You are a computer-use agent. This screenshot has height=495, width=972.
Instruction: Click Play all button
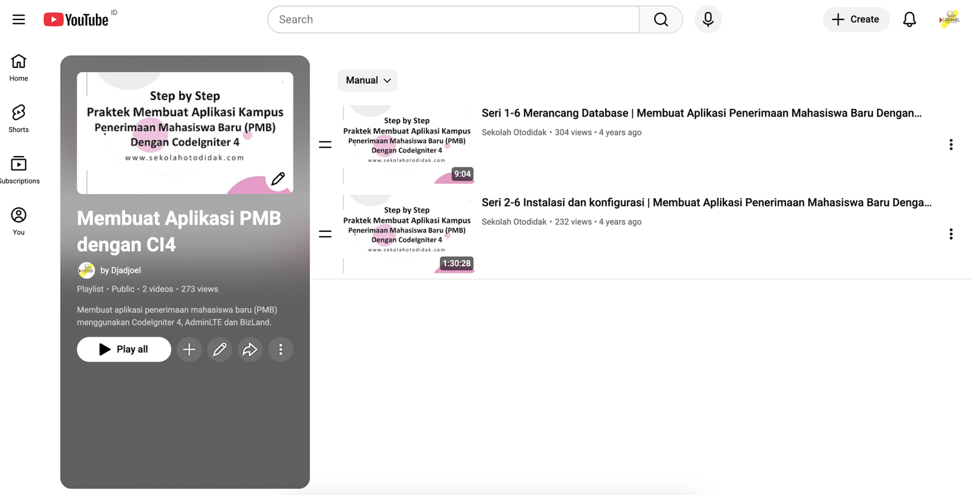124,349
